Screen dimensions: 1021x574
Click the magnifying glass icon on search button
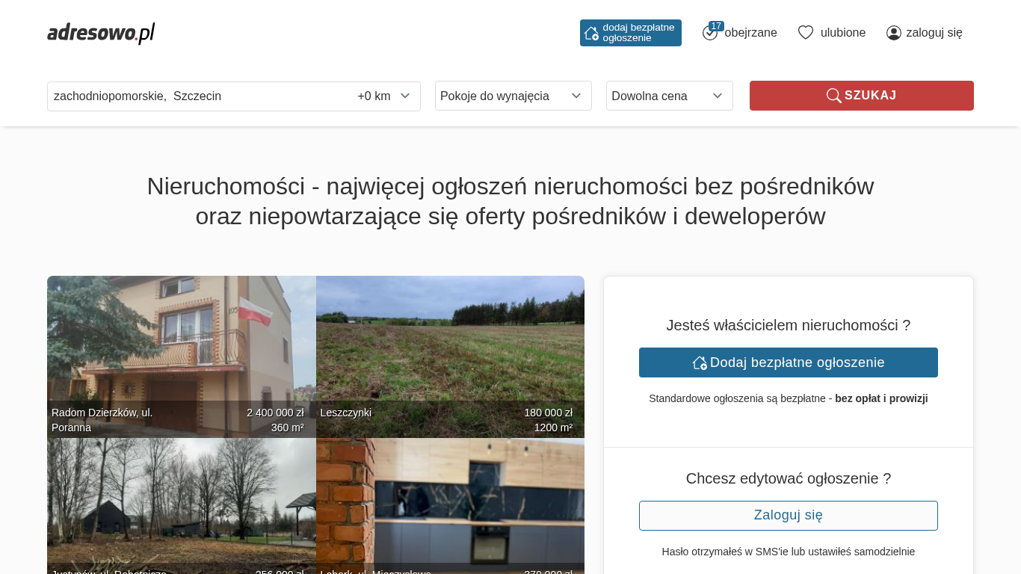833,96
